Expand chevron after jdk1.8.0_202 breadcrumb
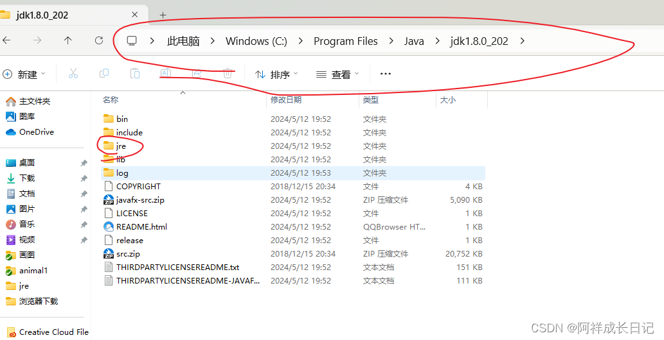 pos(522,41)
